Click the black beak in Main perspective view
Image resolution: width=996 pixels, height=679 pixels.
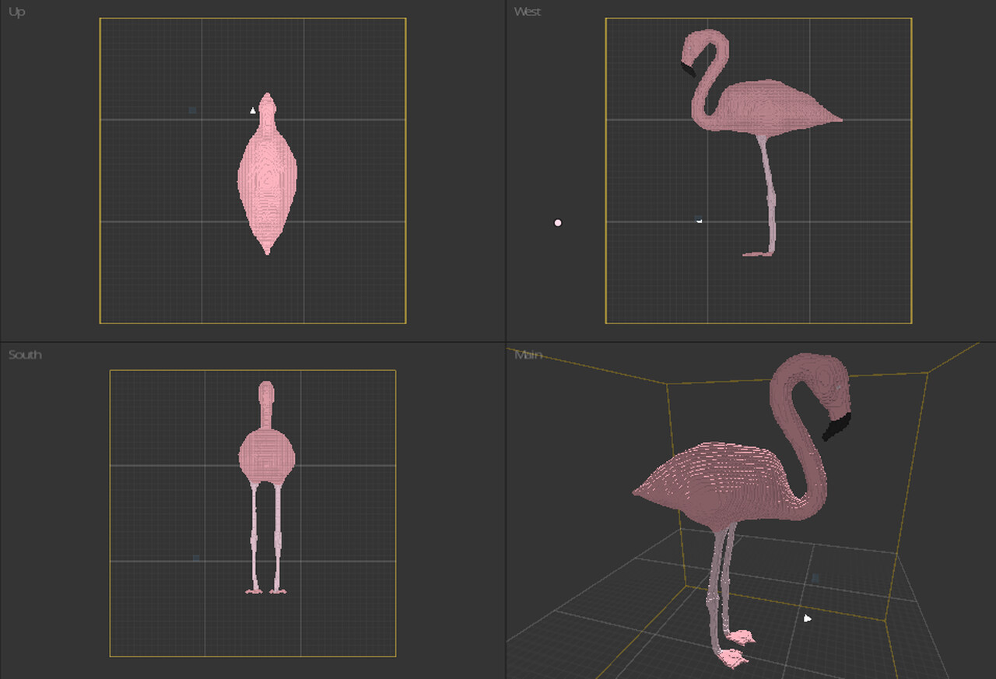click(837, 427)
